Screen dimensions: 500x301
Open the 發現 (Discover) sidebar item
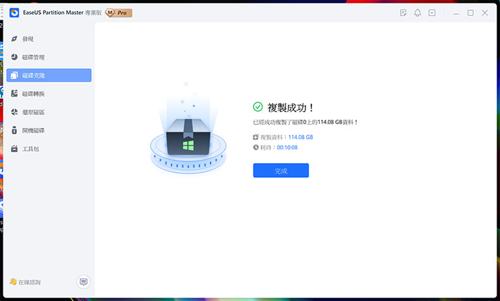coord(49,39)
